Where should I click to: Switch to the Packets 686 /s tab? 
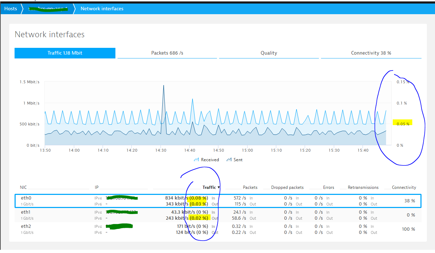[167, 53]
